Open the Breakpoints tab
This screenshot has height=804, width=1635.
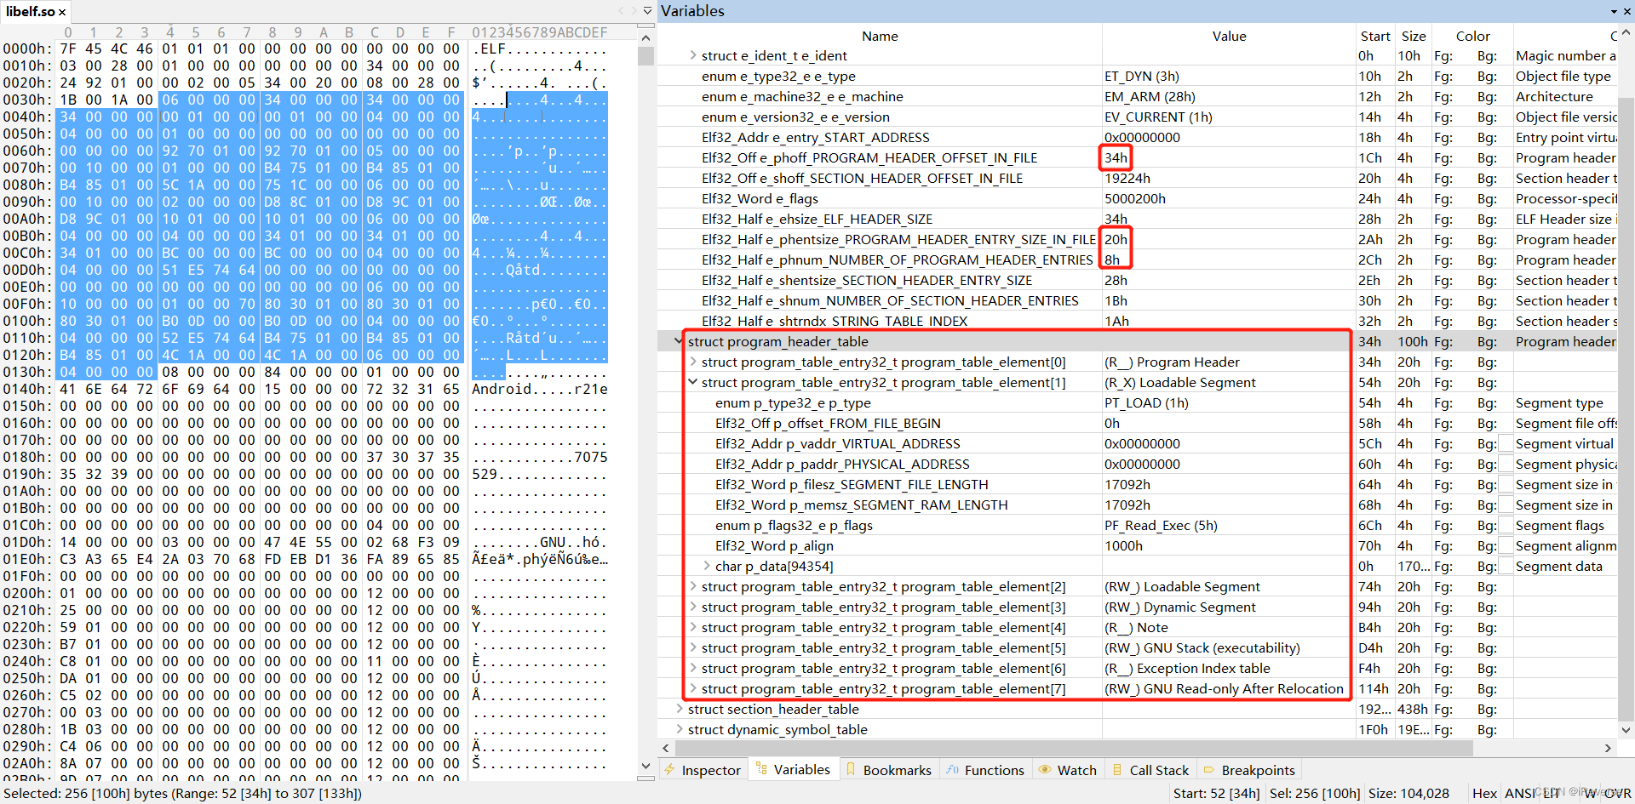[1249, 770]
